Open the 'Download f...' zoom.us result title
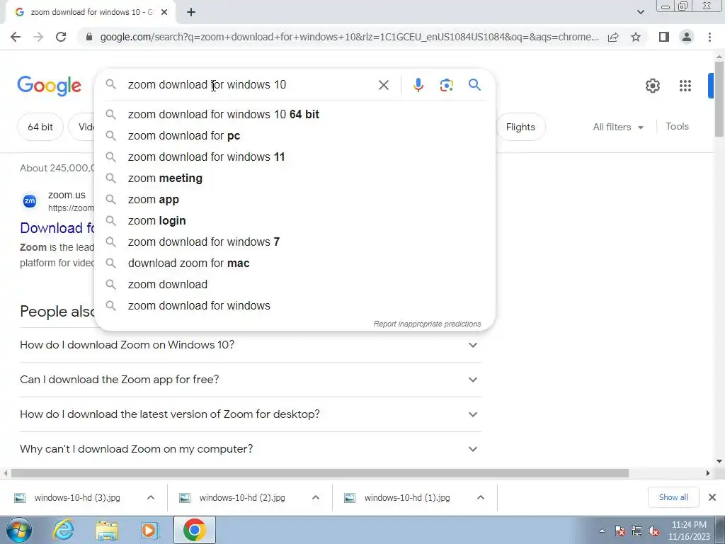The image size is (725, 544). pos(57,227)
